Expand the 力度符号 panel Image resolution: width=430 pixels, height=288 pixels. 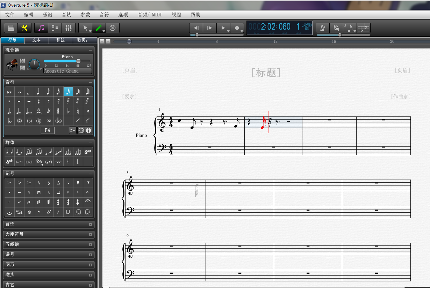(49, 234)
